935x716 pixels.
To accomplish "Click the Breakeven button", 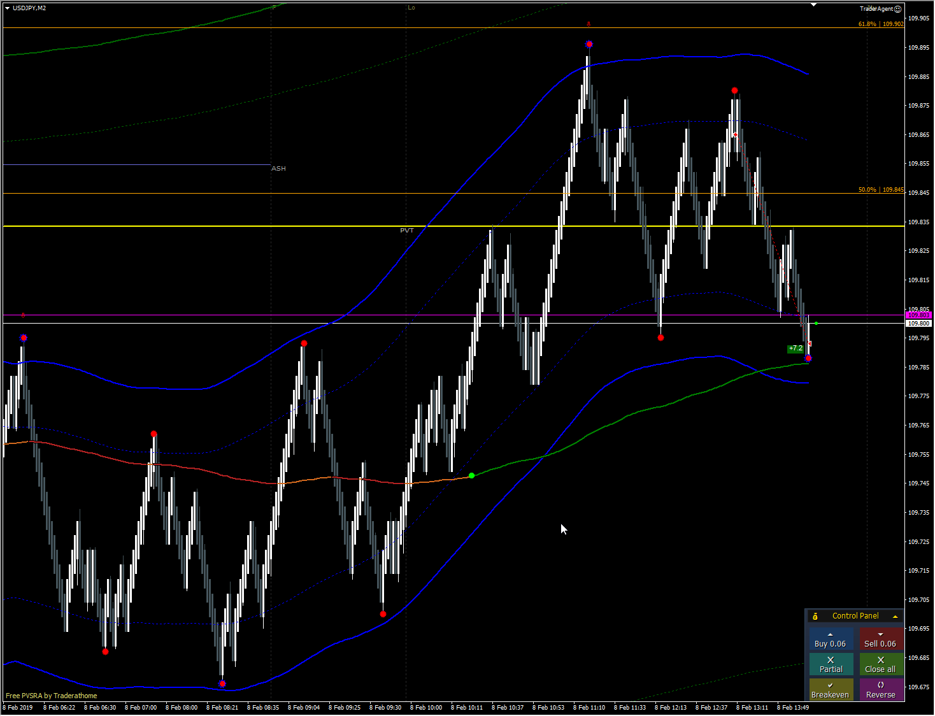I will (831, 690).
